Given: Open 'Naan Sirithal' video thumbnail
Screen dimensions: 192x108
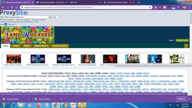Looking at the screenshot, I should pos(14,59).
